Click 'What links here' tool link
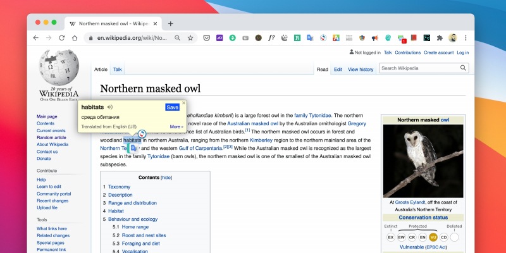 (52, 228)
